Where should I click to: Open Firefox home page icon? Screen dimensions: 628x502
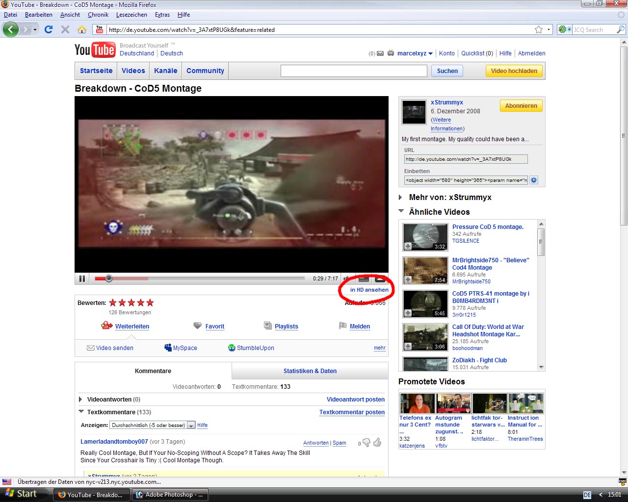coord(82,29)
